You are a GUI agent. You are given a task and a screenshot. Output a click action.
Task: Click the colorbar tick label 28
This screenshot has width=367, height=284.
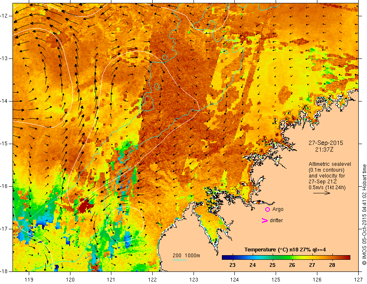coord(332,265)
